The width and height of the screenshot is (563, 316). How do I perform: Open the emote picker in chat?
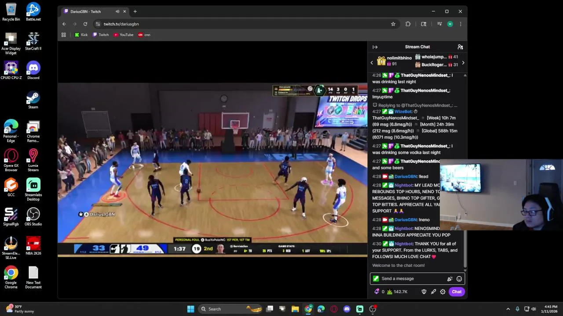(459, 279)
